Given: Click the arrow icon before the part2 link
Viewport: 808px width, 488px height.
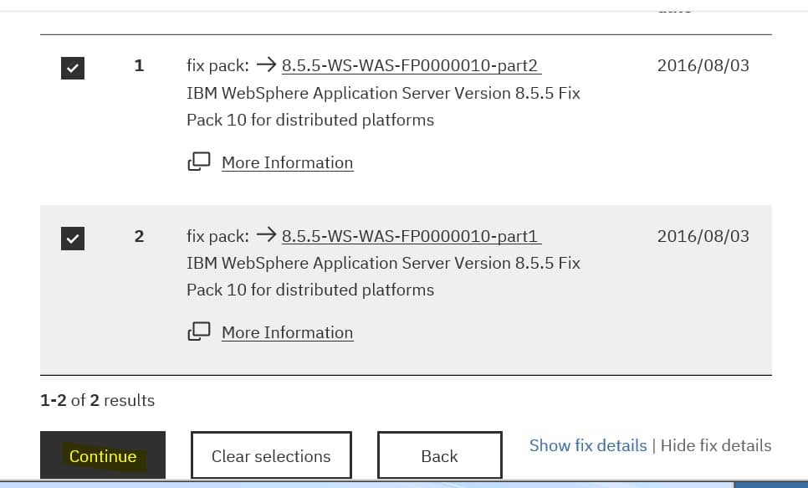Looking at the screenshot, I should [267, 64].
